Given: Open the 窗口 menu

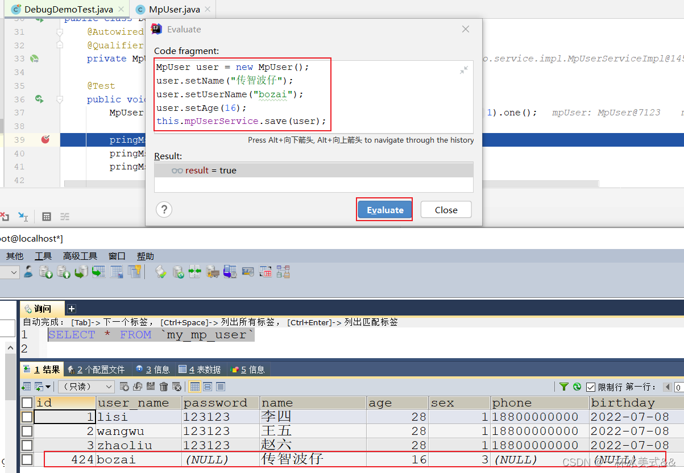Looking at the screenshot, I should point(117,256).
